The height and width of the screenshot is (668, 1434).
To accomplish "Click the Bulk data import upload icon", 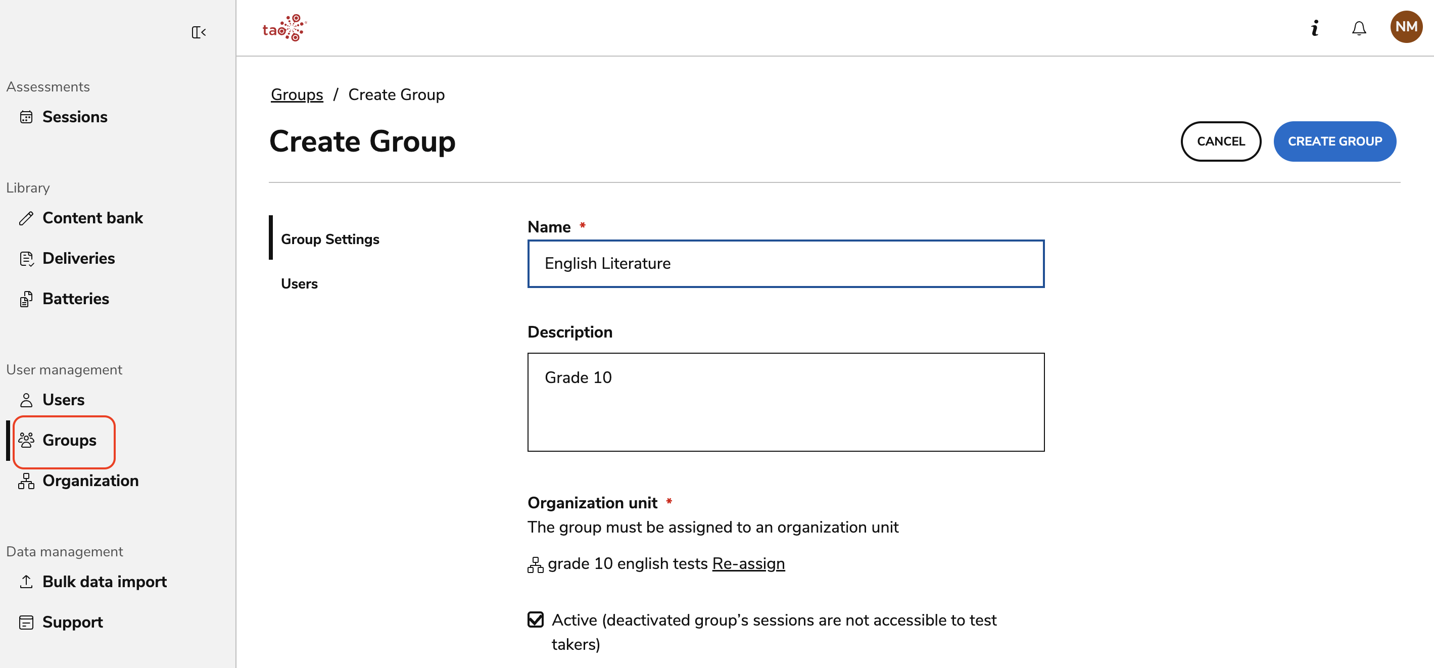I will coord(26,582).
